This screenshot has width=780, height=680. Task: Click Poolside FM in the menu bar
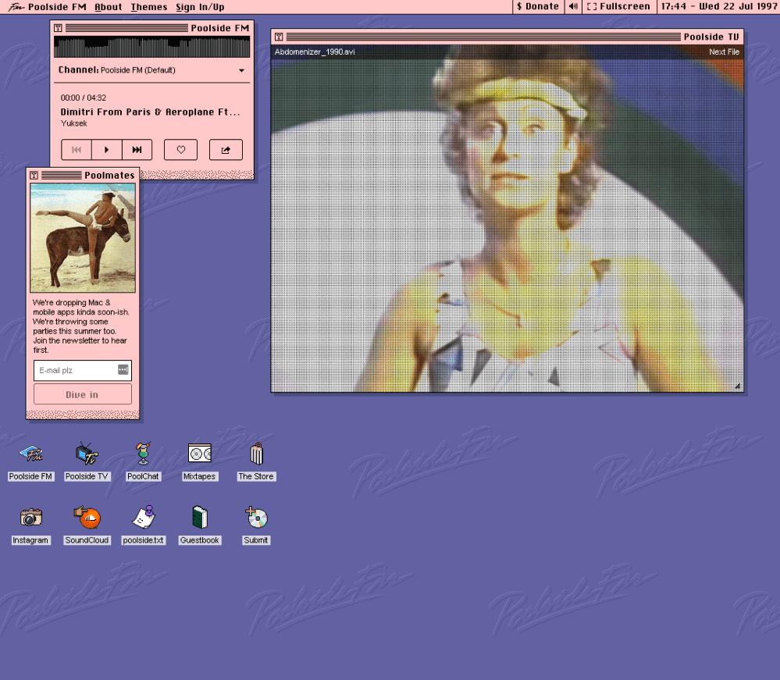[57, 7]
